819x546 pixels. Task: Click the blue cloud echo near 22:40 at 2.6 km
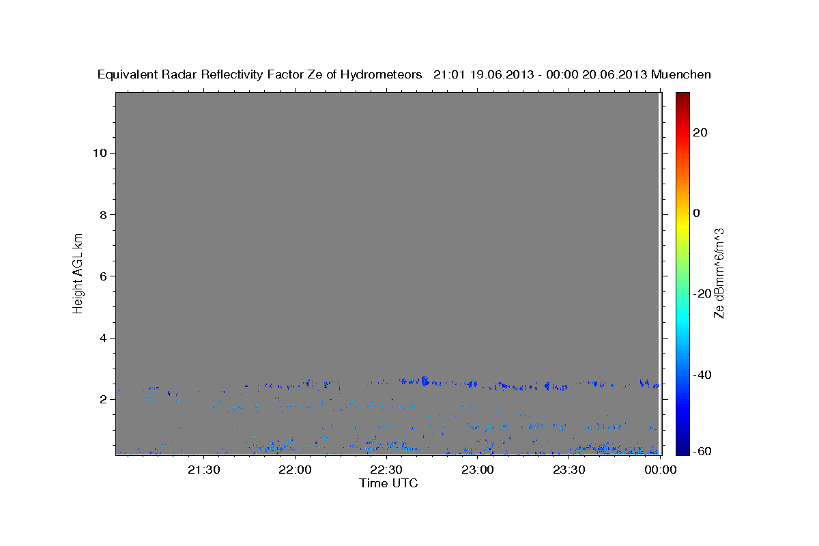pos(425,381)
